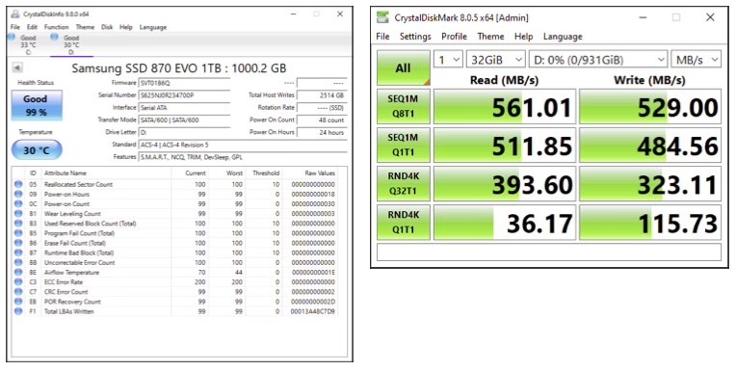Image resolution: width=736 pixels, height=371 pixels.
Task: Open the drive selection dropdown showing D: 0%
Action: tap(598, 60)
